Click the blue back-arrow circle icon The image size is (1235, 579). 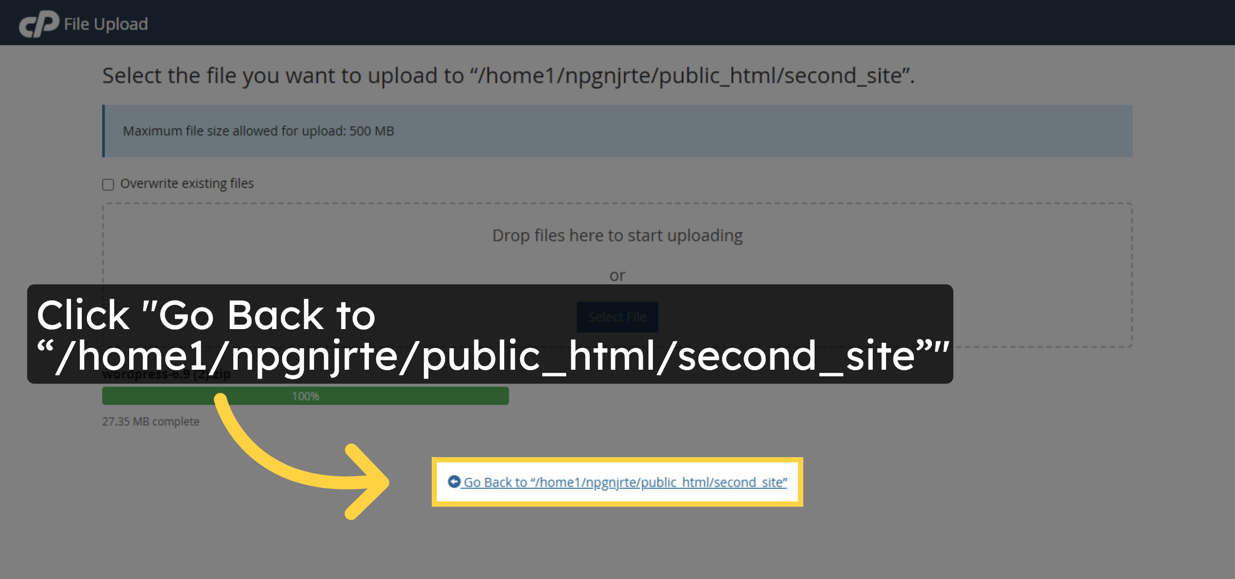point(454,481)
